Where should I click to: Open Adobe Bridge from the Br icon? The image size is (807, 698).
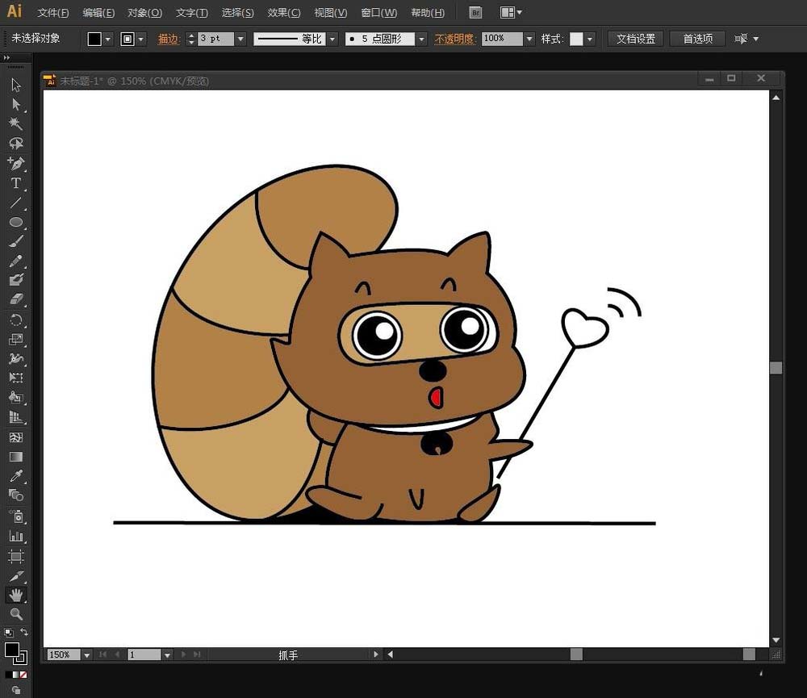tap(475, 13)
